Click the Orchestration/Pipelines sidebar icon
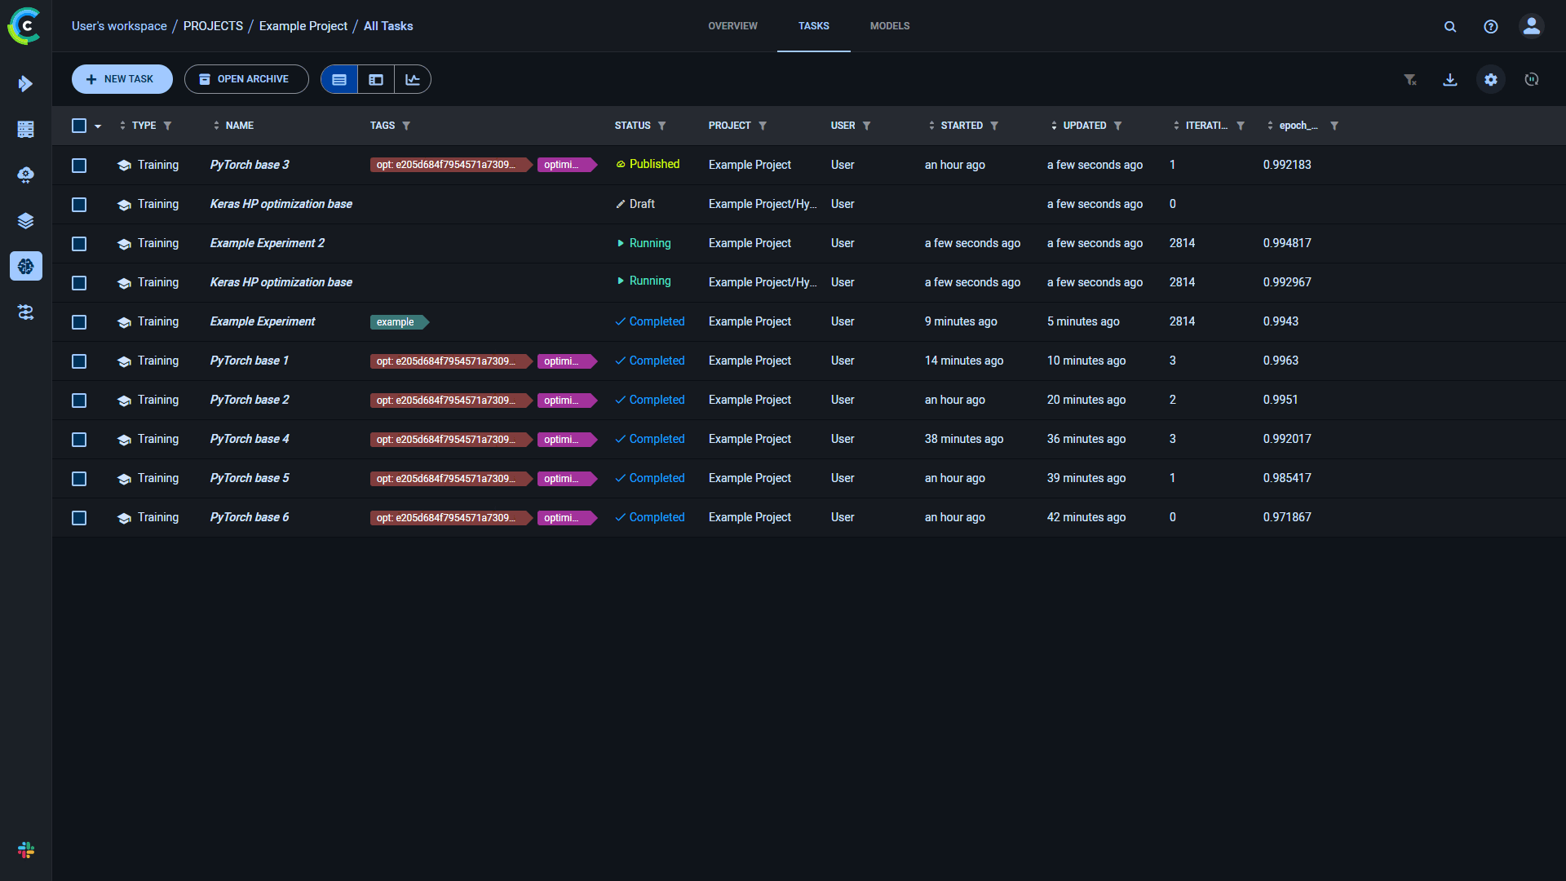Viewport: 1566px width, 881px height. (x=26, y=312)
